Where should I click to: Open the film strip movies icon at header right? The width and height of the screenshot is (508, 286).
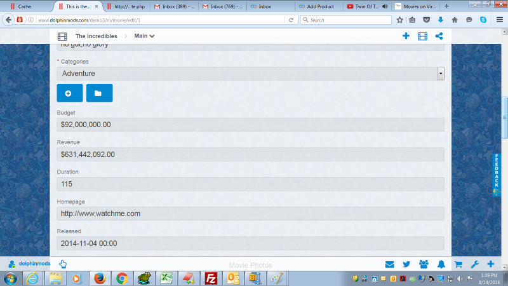point(422,36)
